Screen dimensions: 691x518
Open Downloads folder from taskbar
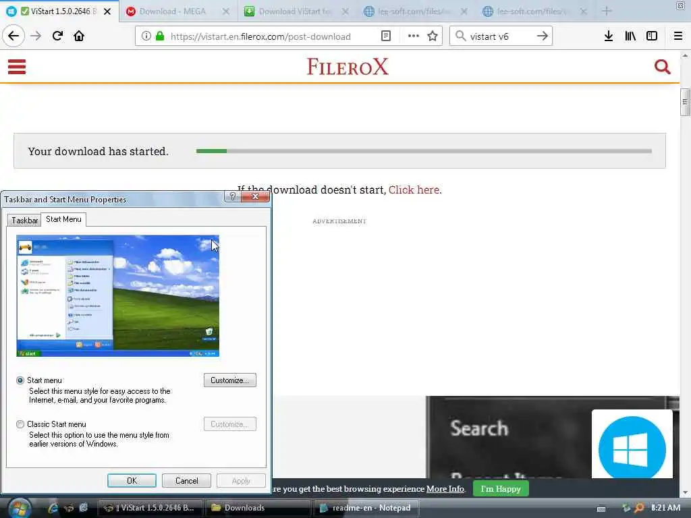(x=258, y=508)
